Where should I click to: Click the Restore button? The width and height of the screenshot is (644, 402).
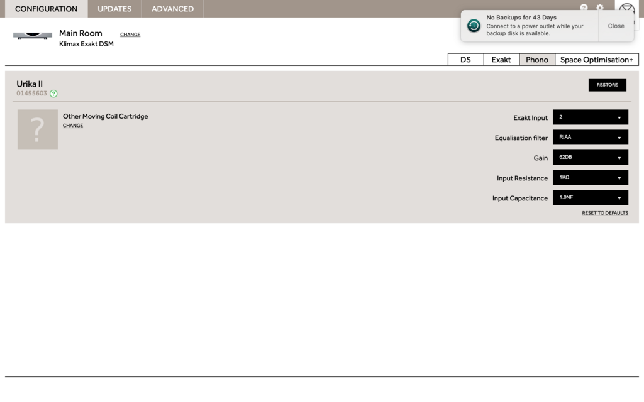(607, 85)
